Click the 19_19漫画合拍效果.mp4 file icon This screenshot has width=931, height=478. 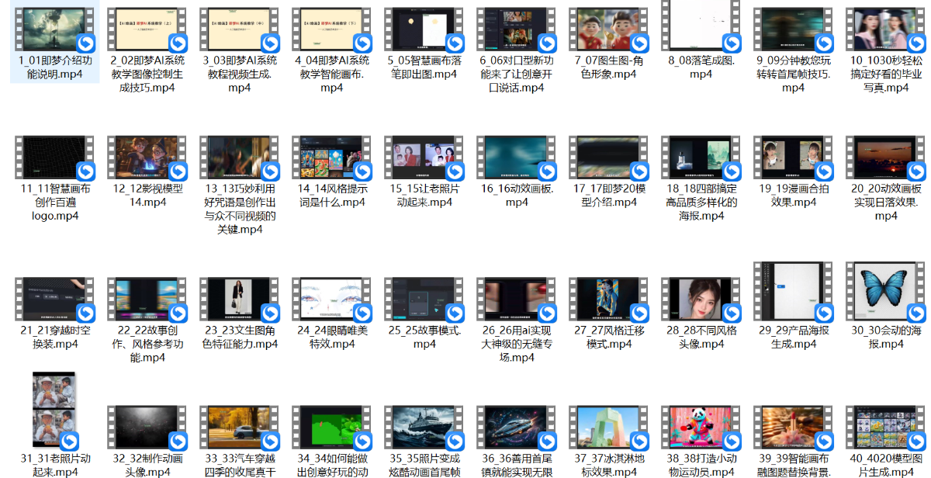pyautogui.click(x=793, y=158)
